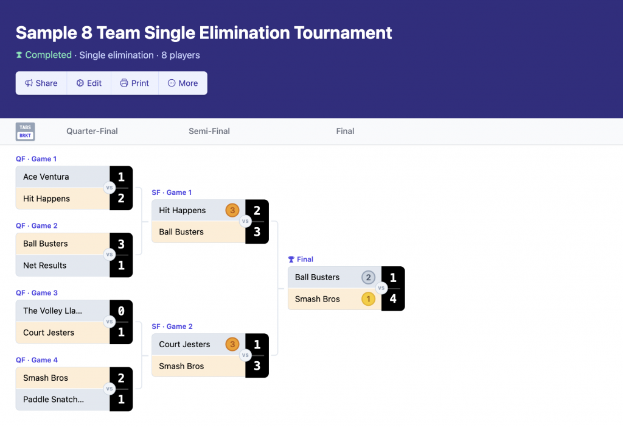Image resolution: width=623 pixels, height=427 pixels.
Task: Expand the More options menu
Action: coord(183,83)
